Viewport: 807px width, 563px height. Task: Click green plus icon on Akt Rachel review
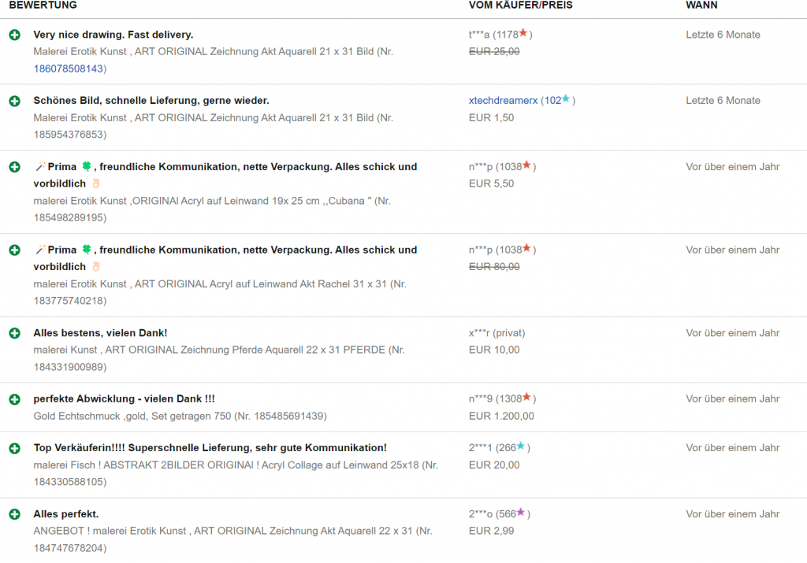(x=14, y=250)
